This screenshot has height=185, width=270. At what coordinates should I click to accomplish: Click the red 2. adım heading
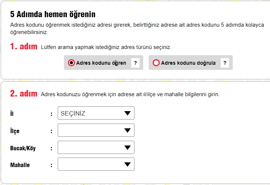(x=24, y=94)
